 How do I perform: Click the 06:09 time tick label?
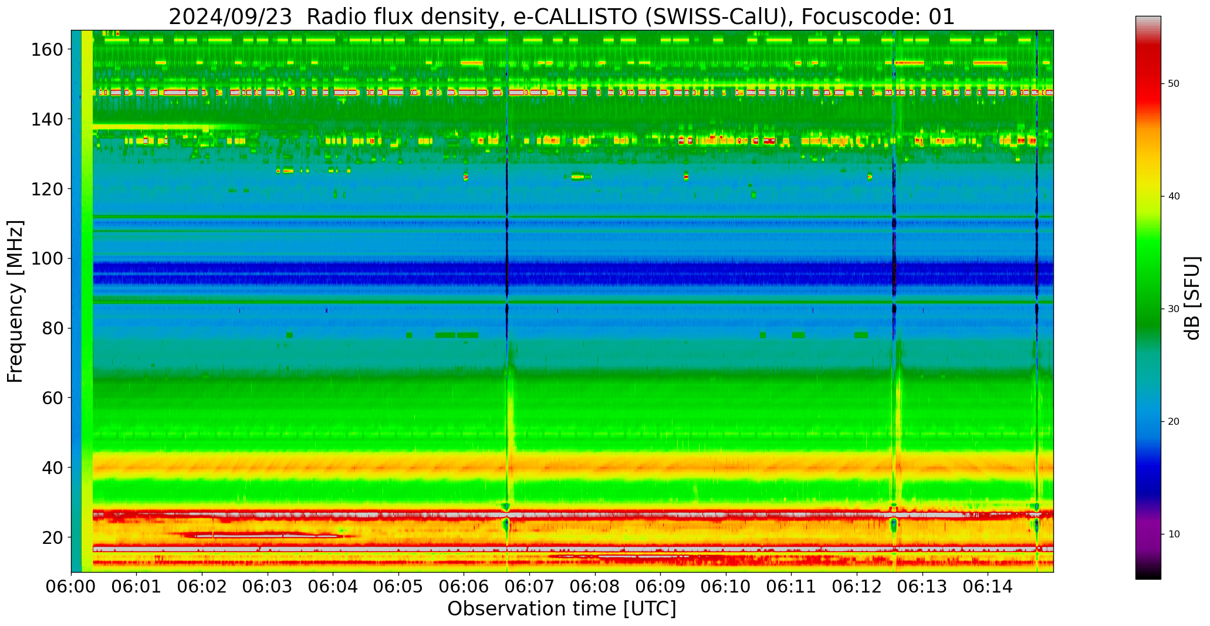point(660,586)
